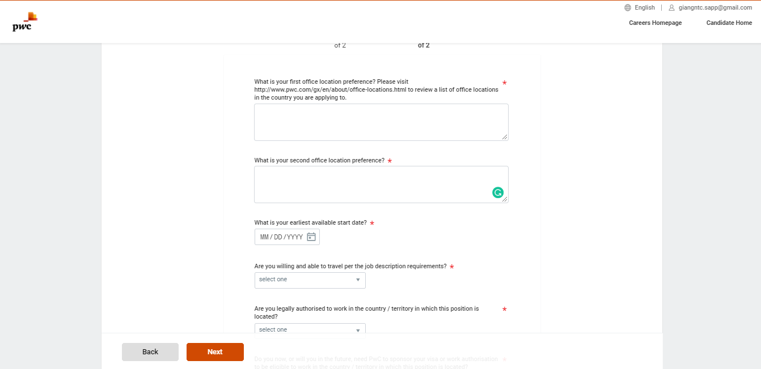Expand the willing to travel dropdown
Image resolution: width=761 pixels, height=369 pixels.
pos(310,280)
